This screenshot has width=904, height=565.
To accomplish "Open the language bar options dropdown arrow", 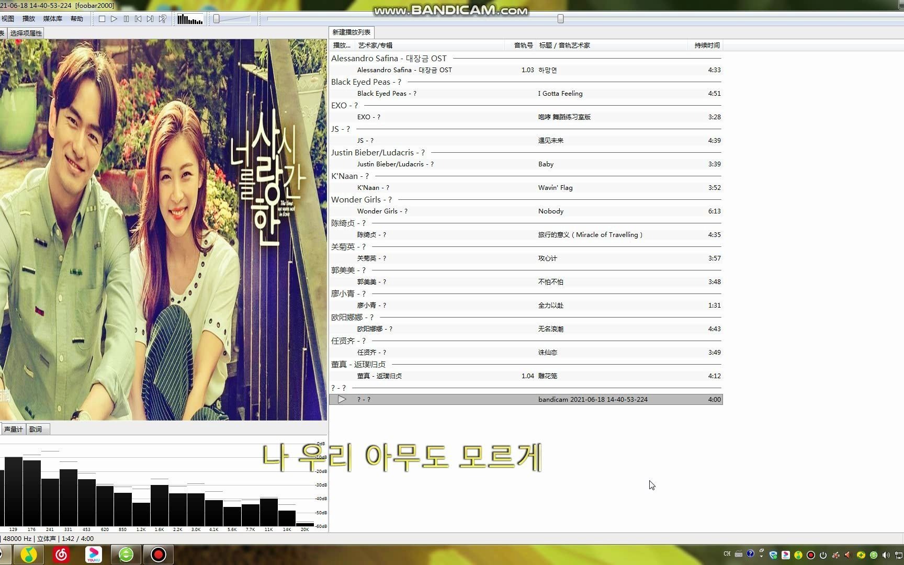I will [x=761, y=557].
